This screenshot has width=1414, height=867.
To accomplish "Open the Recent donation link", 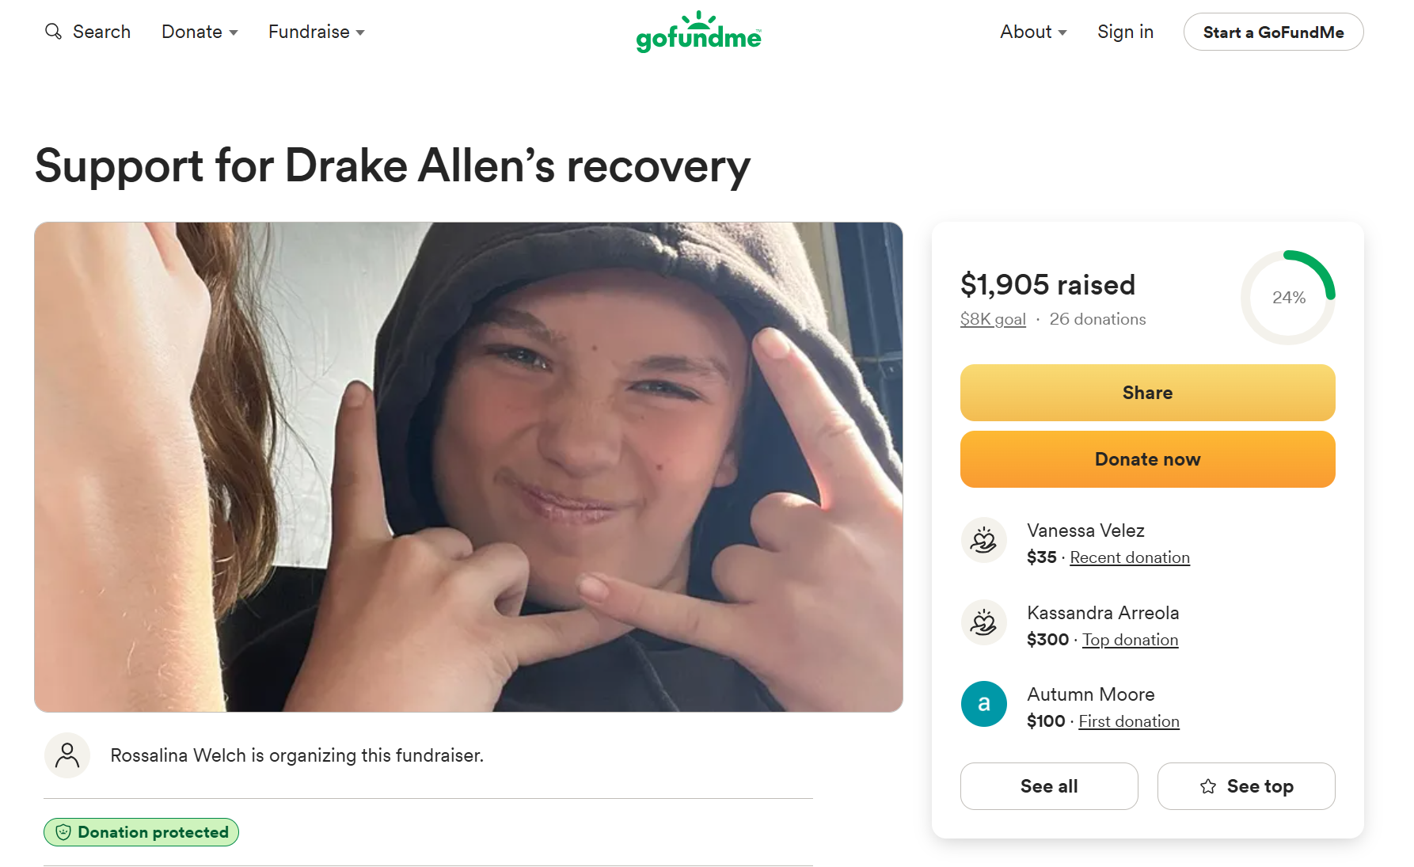I will [x=1129, y=557].
